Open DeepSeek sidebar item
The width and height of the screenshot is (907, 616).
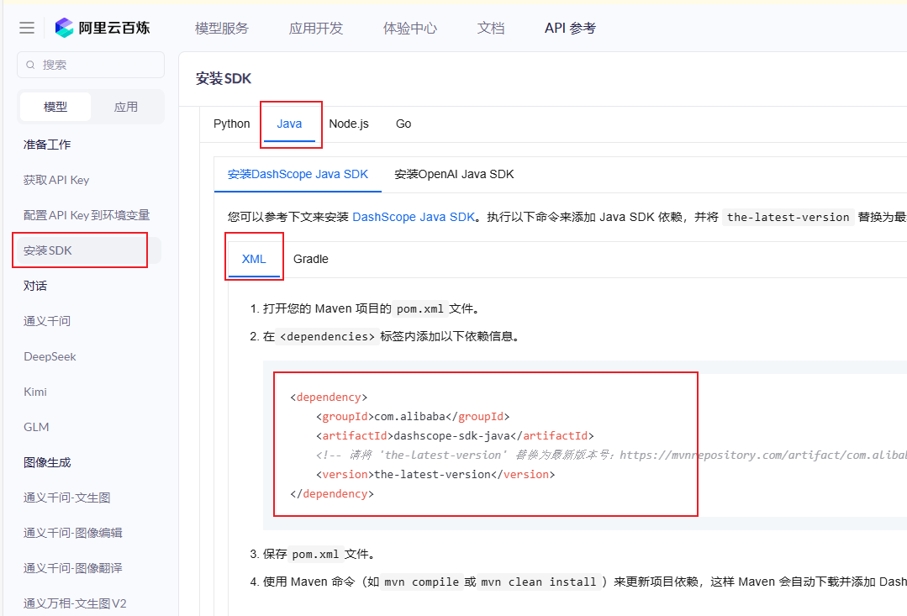pos(50,356)
